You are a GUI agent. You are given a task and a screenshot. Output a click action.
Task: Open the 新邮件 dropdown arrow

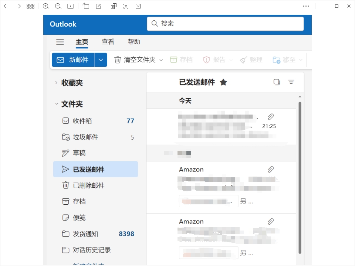101,60
